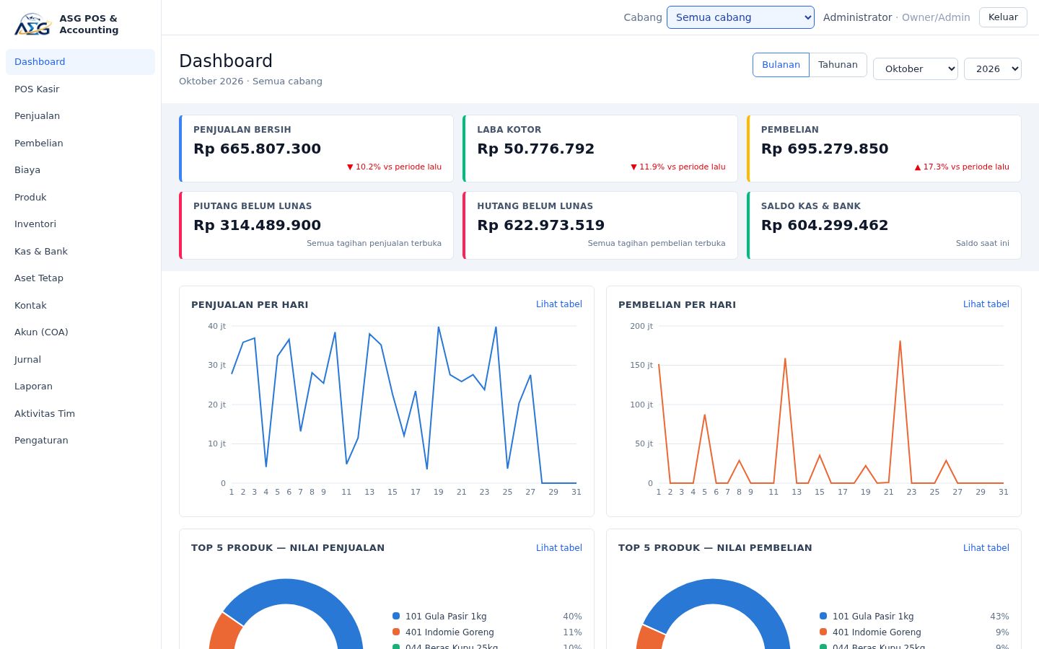The height and width of the screenshot is (649, 1039).
Task: Click the Administrator user label
Action: (857, 17)
